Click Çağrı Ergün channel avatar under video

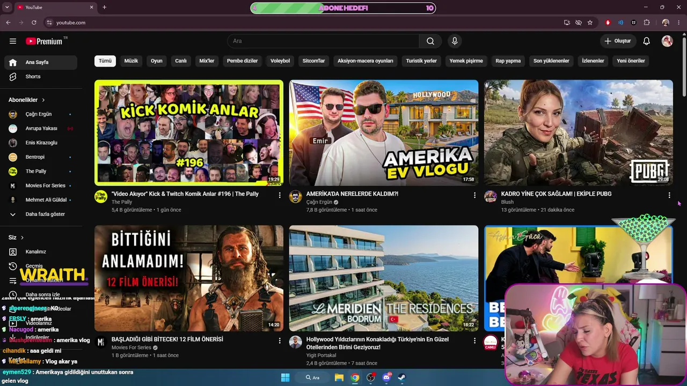(x=296, y=196)
